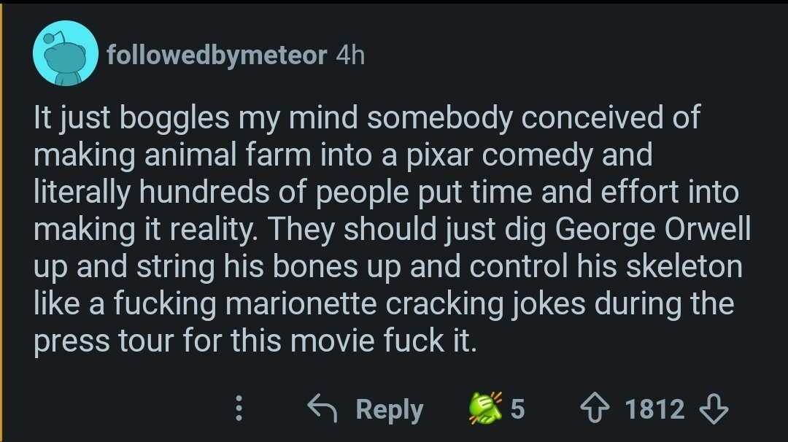Open the three-dot more options menu

237,410
